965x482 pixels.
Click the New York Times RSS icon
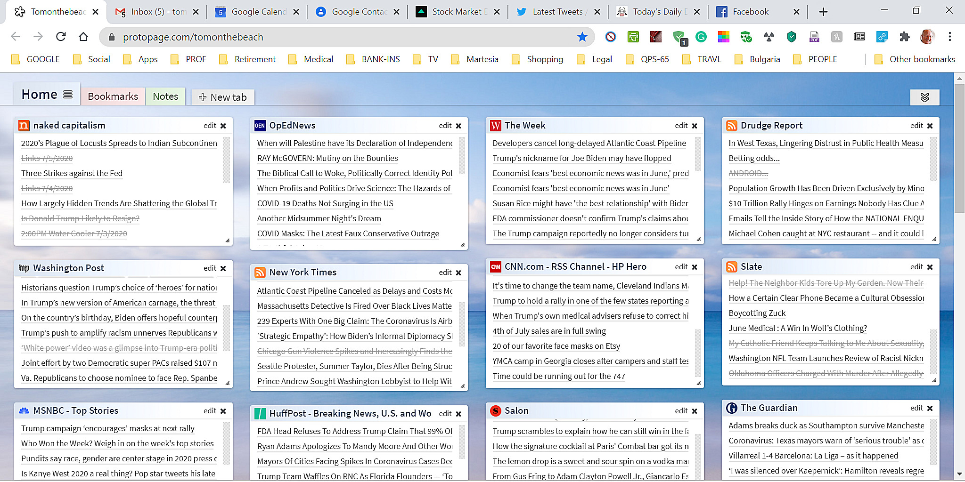(260, 273)
